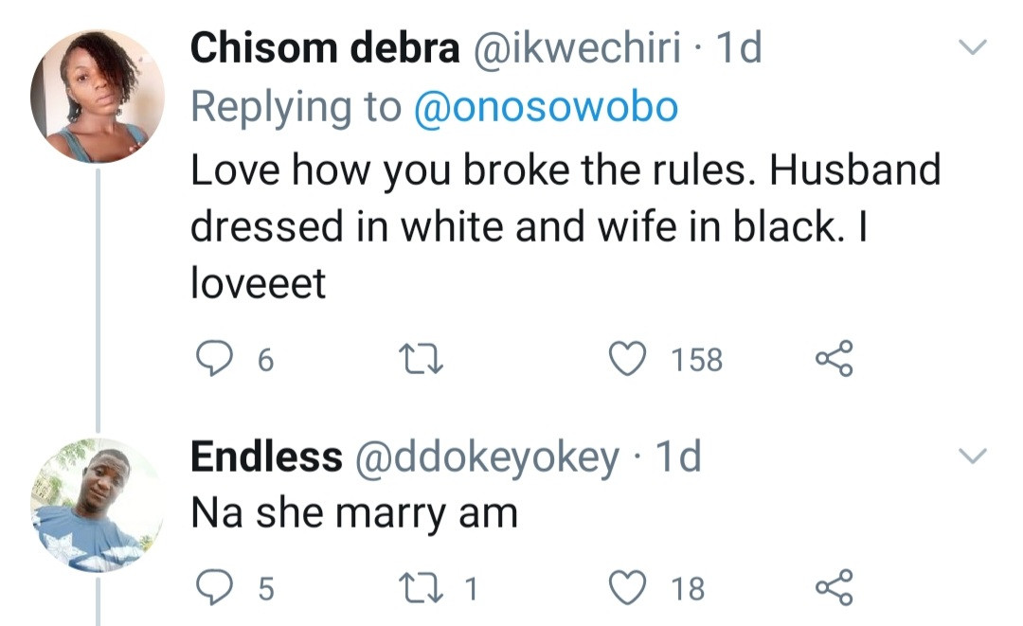Screen dimensions: 1023x626
Task: Share the tweet by Endless
Action: click(x=835, y=588)
